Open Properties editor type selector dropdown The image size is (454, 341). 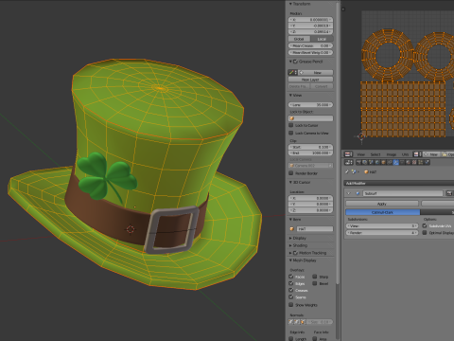point(348,162)
